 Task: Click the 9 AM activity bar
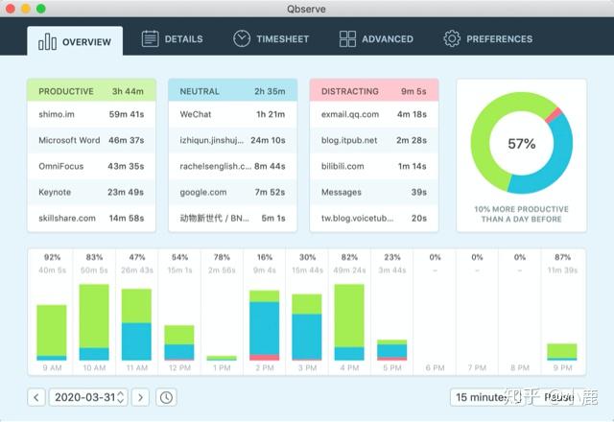coord(52,333)
